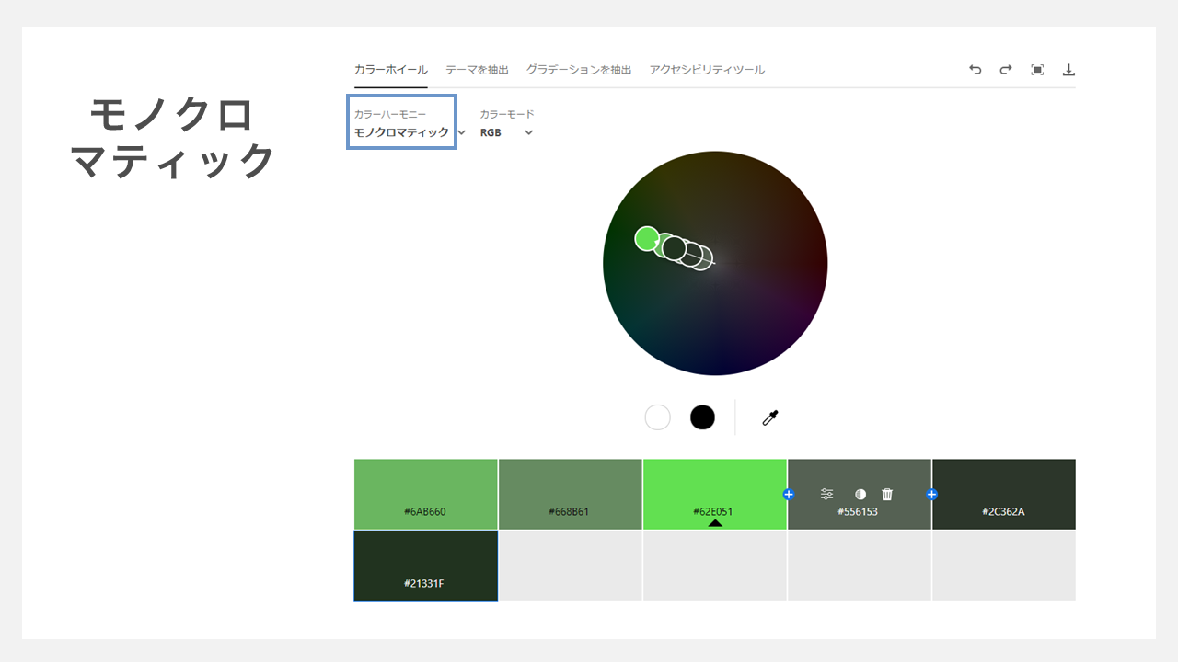Toggle fullscreen view icon

coord(1037,70)
